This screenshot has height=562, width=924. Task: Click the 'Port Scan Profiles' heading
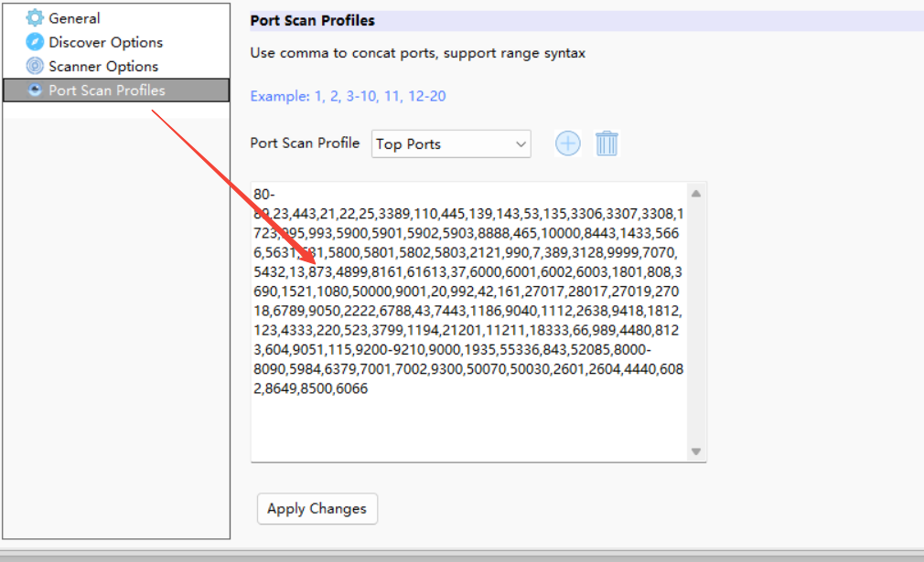(x=312, y=21)
